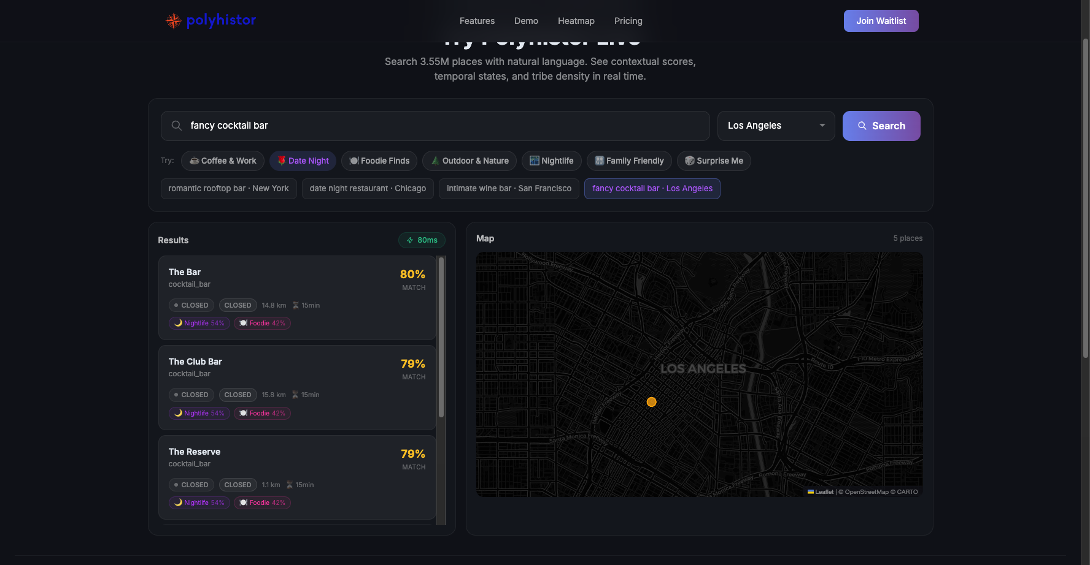Click the moon icon in The Reserve's Nightlife tag
The width and height of the screenshot is (1090, 565).
[179, 502]
